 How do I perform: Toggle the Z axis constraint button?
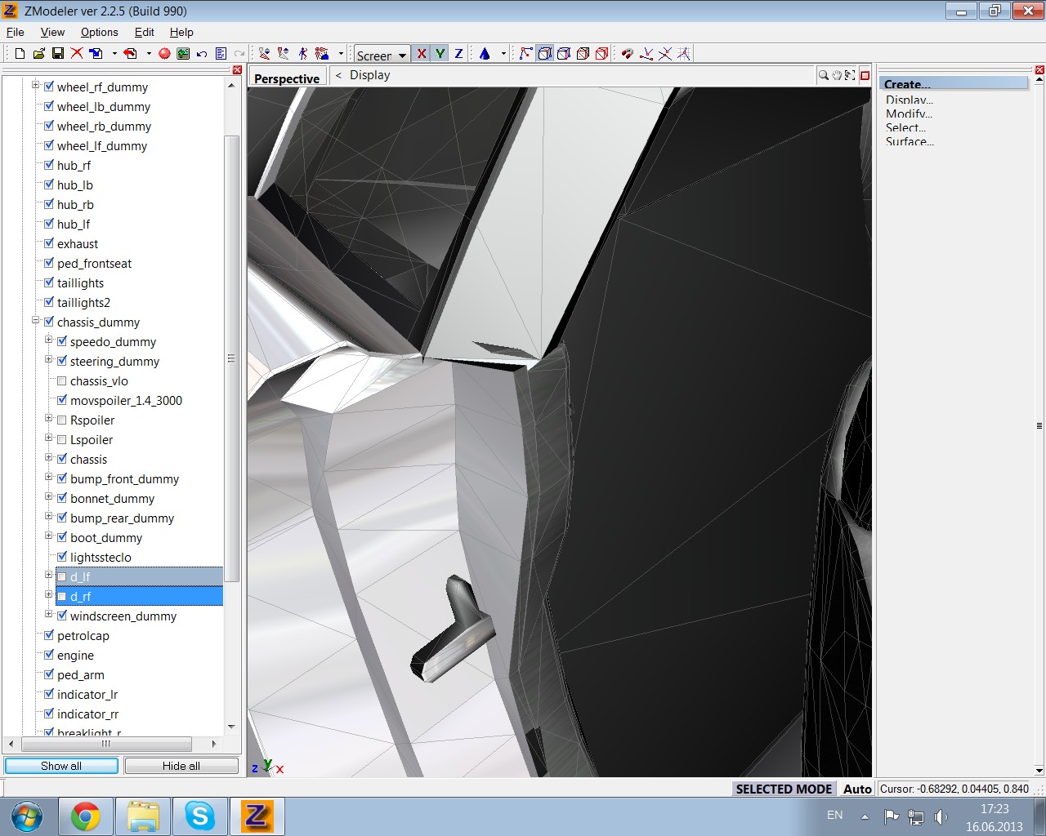tap(458, 54)
